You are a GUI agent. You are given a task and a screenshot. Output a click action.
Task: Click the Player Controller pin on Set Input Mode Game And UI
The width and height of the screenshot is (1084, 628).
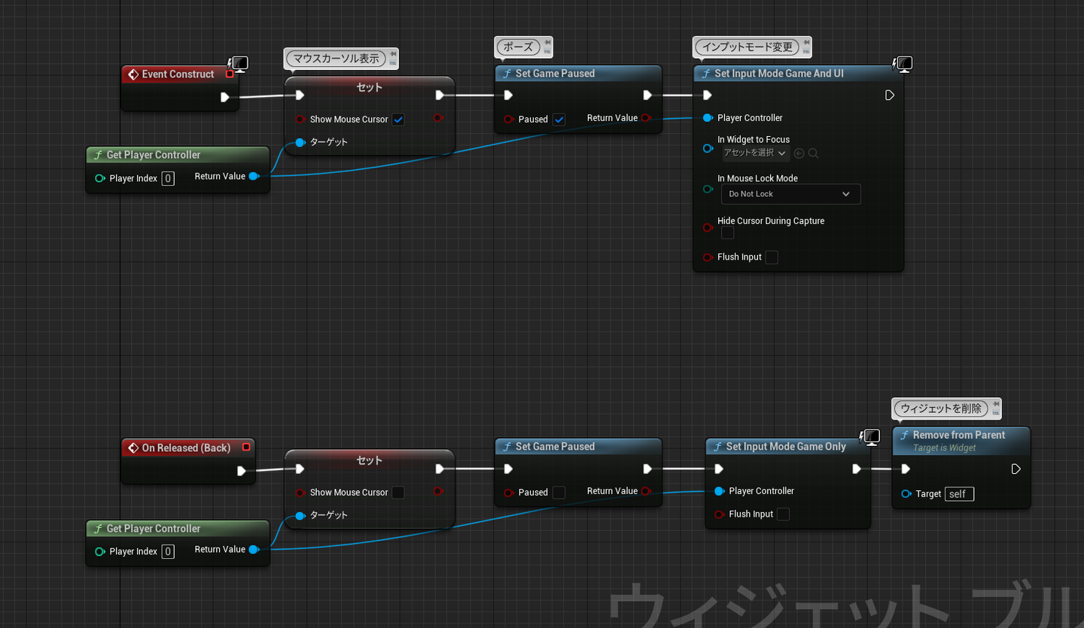click(x=708, y=118)
